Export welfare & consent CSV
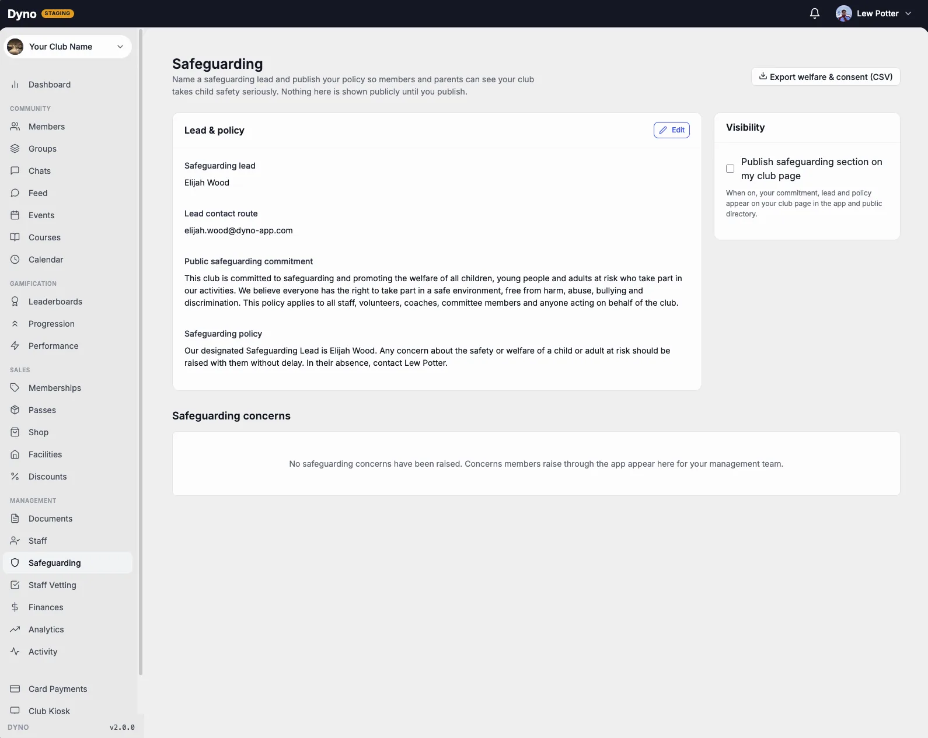Screen dimensions: 928x738 pyautogui.click(x=825, y=77)
